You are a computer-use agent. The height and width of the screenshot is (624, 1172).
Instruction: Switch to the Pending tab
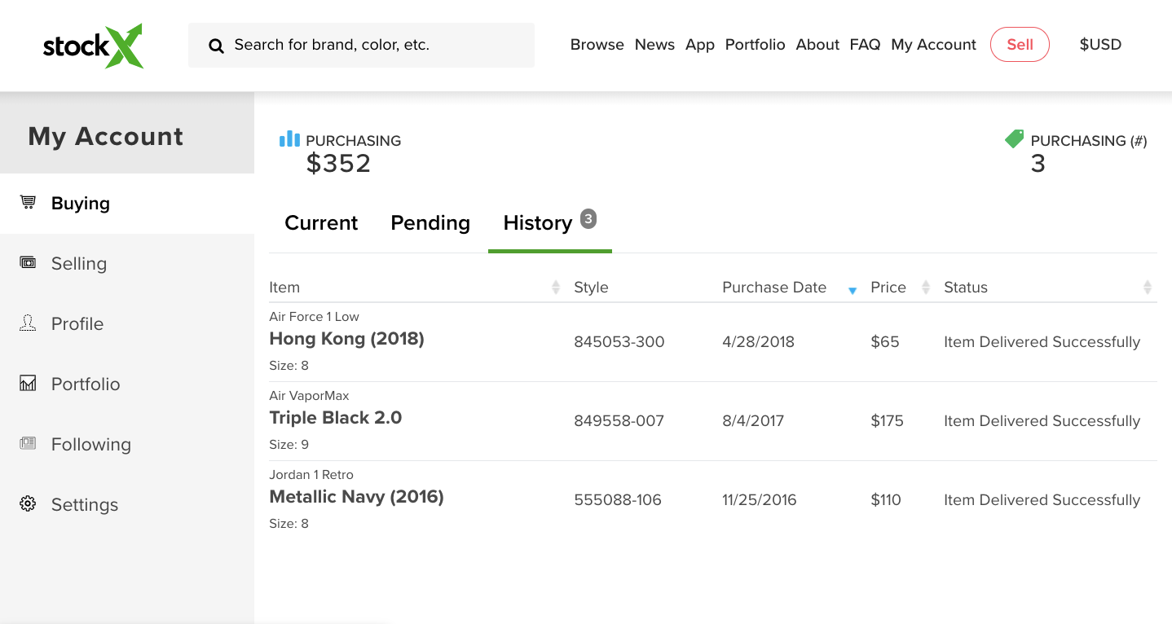(x=430, y=223)
